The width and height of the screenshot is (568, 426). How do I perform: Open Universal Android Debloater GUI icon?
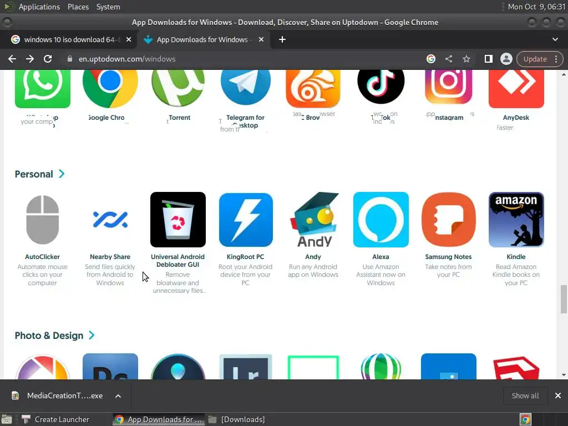tap(178, 220)
